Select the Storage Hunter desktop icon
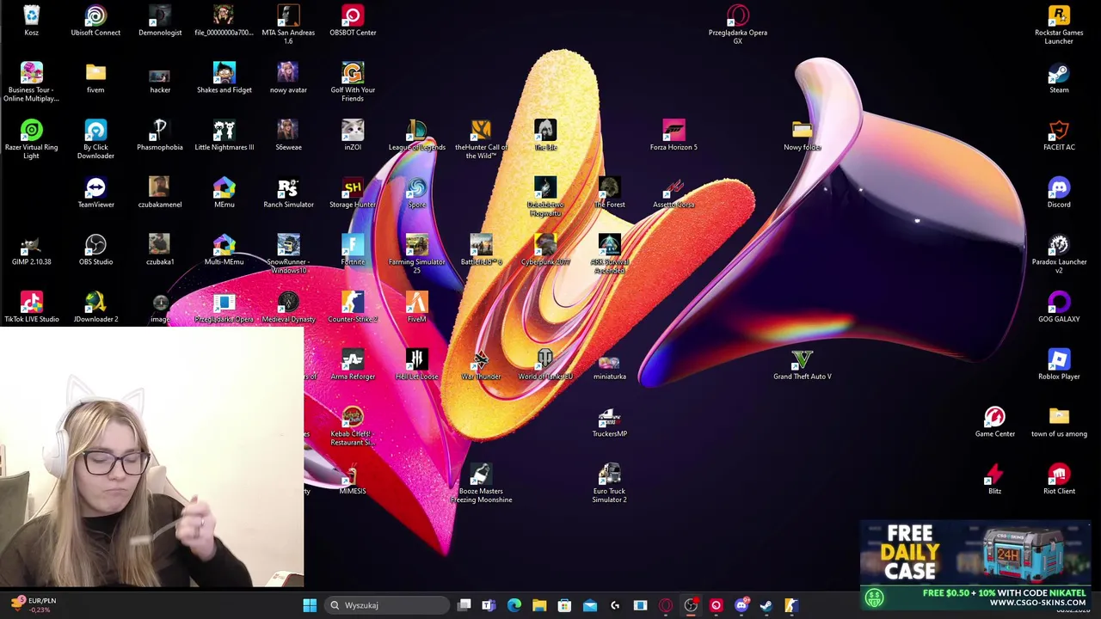The width and height of the screenshot is (1101, 619). 353,193
